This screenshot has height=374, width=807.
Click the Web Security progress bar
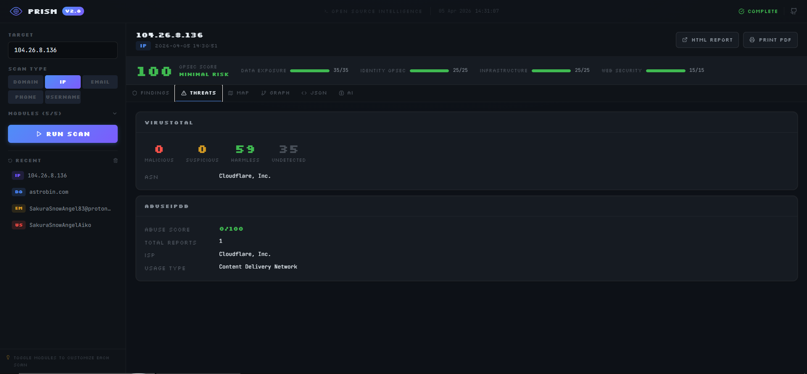666,71
